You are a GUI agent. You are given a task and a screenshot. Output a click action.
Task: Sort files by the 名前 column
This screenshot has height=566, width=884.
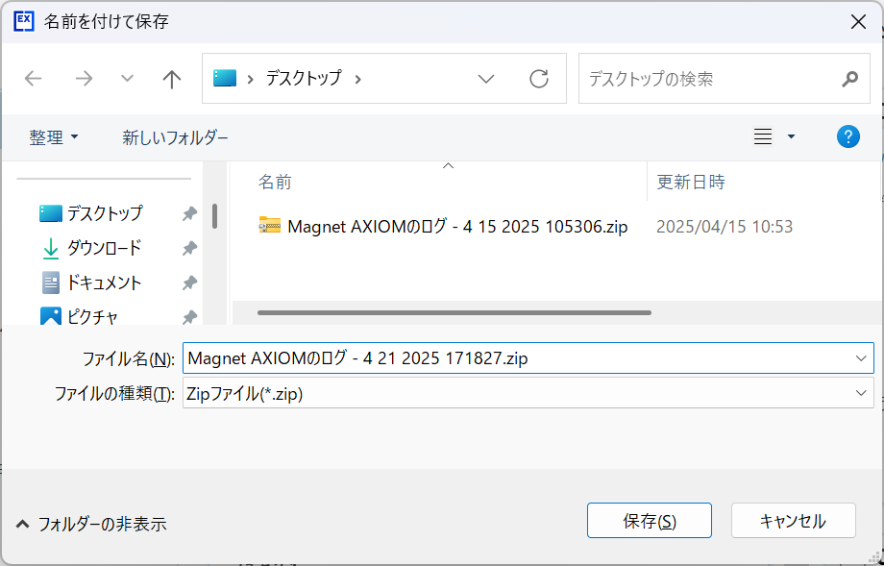(275, 182)
